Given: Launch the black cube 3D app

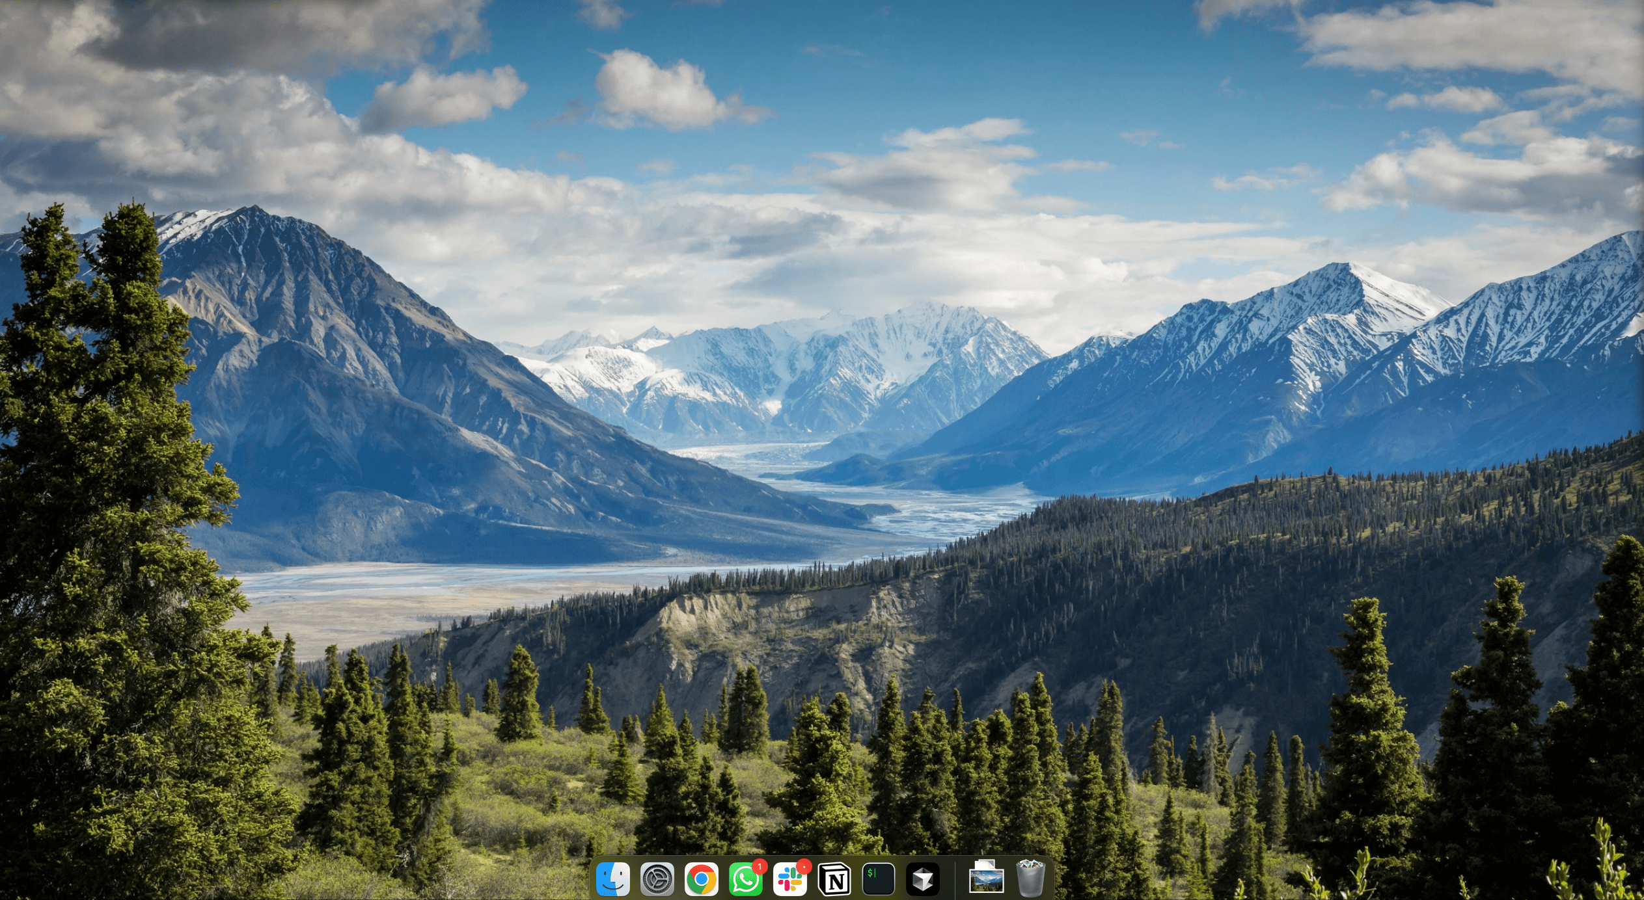Looking at the screenshot, I should point(924,879).
